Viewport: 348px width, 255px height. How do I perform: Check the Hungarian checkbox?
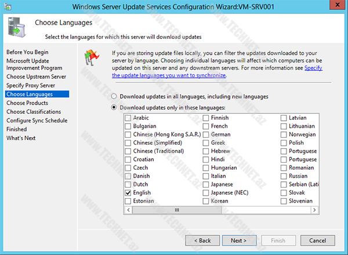click(x=206, y=168)
